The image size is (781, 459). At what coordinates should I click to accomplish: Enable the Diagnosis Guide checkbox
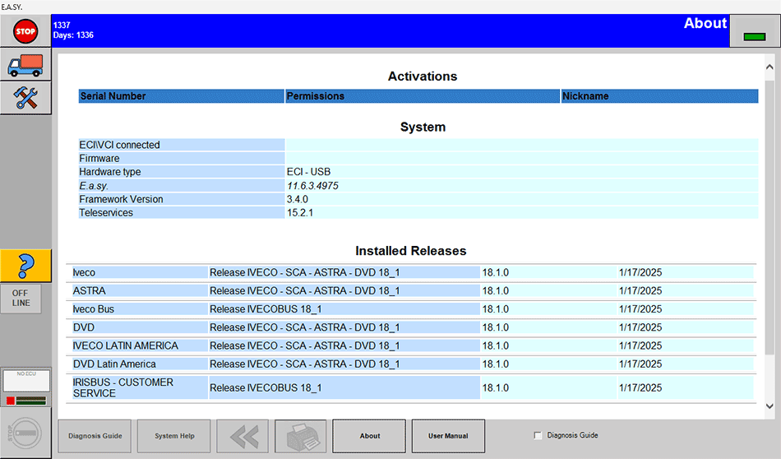[x=538, y=435]
